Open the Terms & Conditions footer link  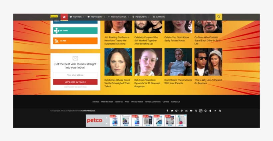pyautogui.click(x=153, y=102)
